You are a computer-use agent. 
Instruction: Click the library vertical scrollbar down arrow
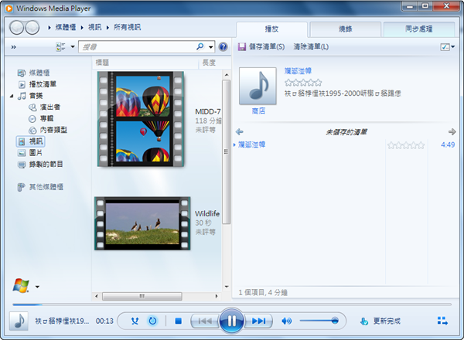coord(227,287)
